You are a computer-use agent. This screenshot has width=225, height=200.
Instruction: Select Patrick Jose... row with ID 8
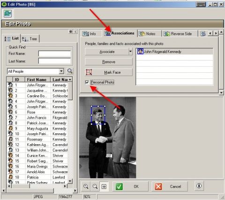pyautogui.click(x=37, y=123)
